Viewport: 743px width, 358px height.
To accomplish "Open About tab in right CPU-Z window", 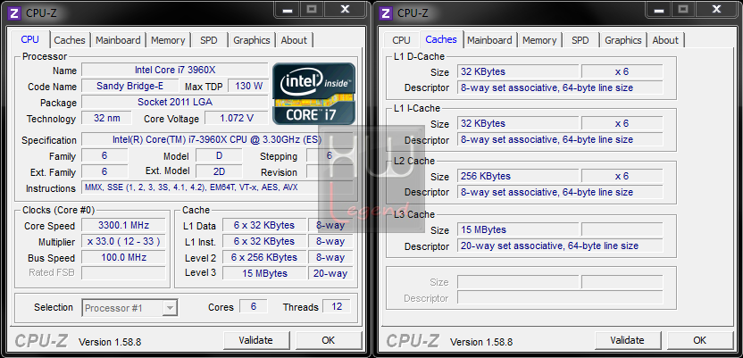I will tap(665, 40).
